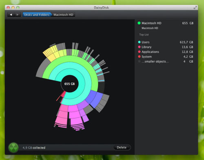
Task: Select System in Top List
Action: pyautogui.click(x=166, y=57)
